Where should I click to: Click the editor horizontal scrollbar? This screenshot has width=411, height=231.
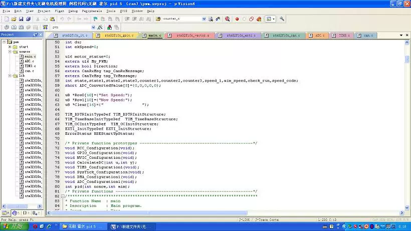(149, 213)
